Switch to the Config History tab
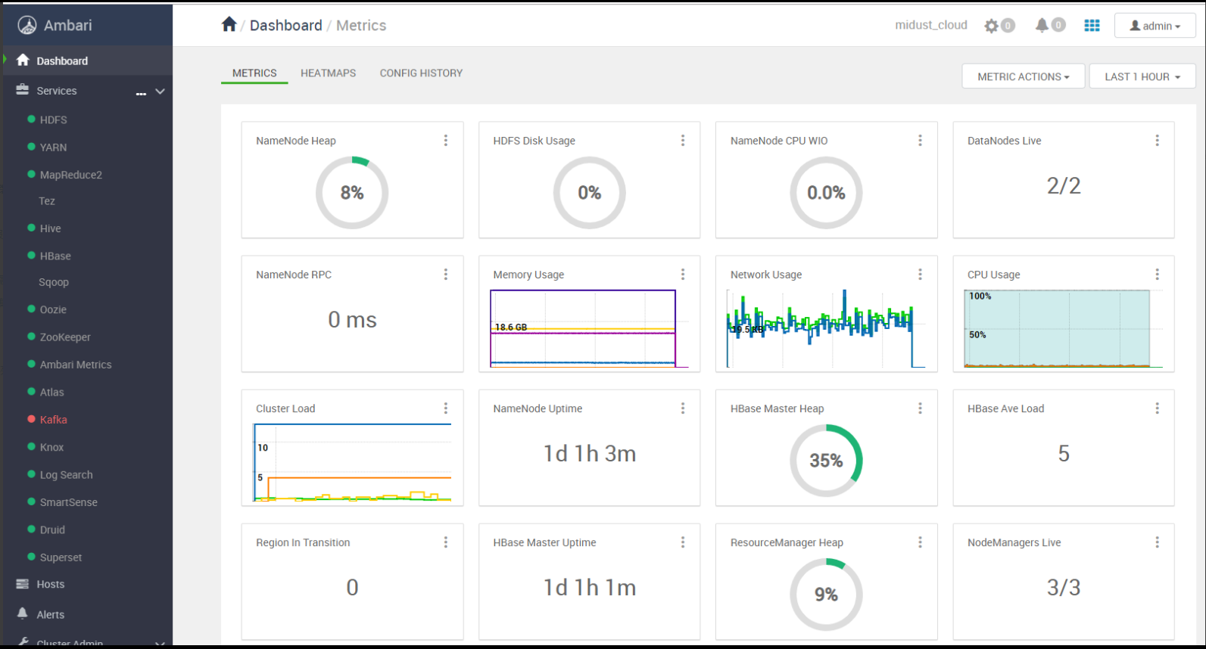The image size is (1206, 649). (421, 73)
